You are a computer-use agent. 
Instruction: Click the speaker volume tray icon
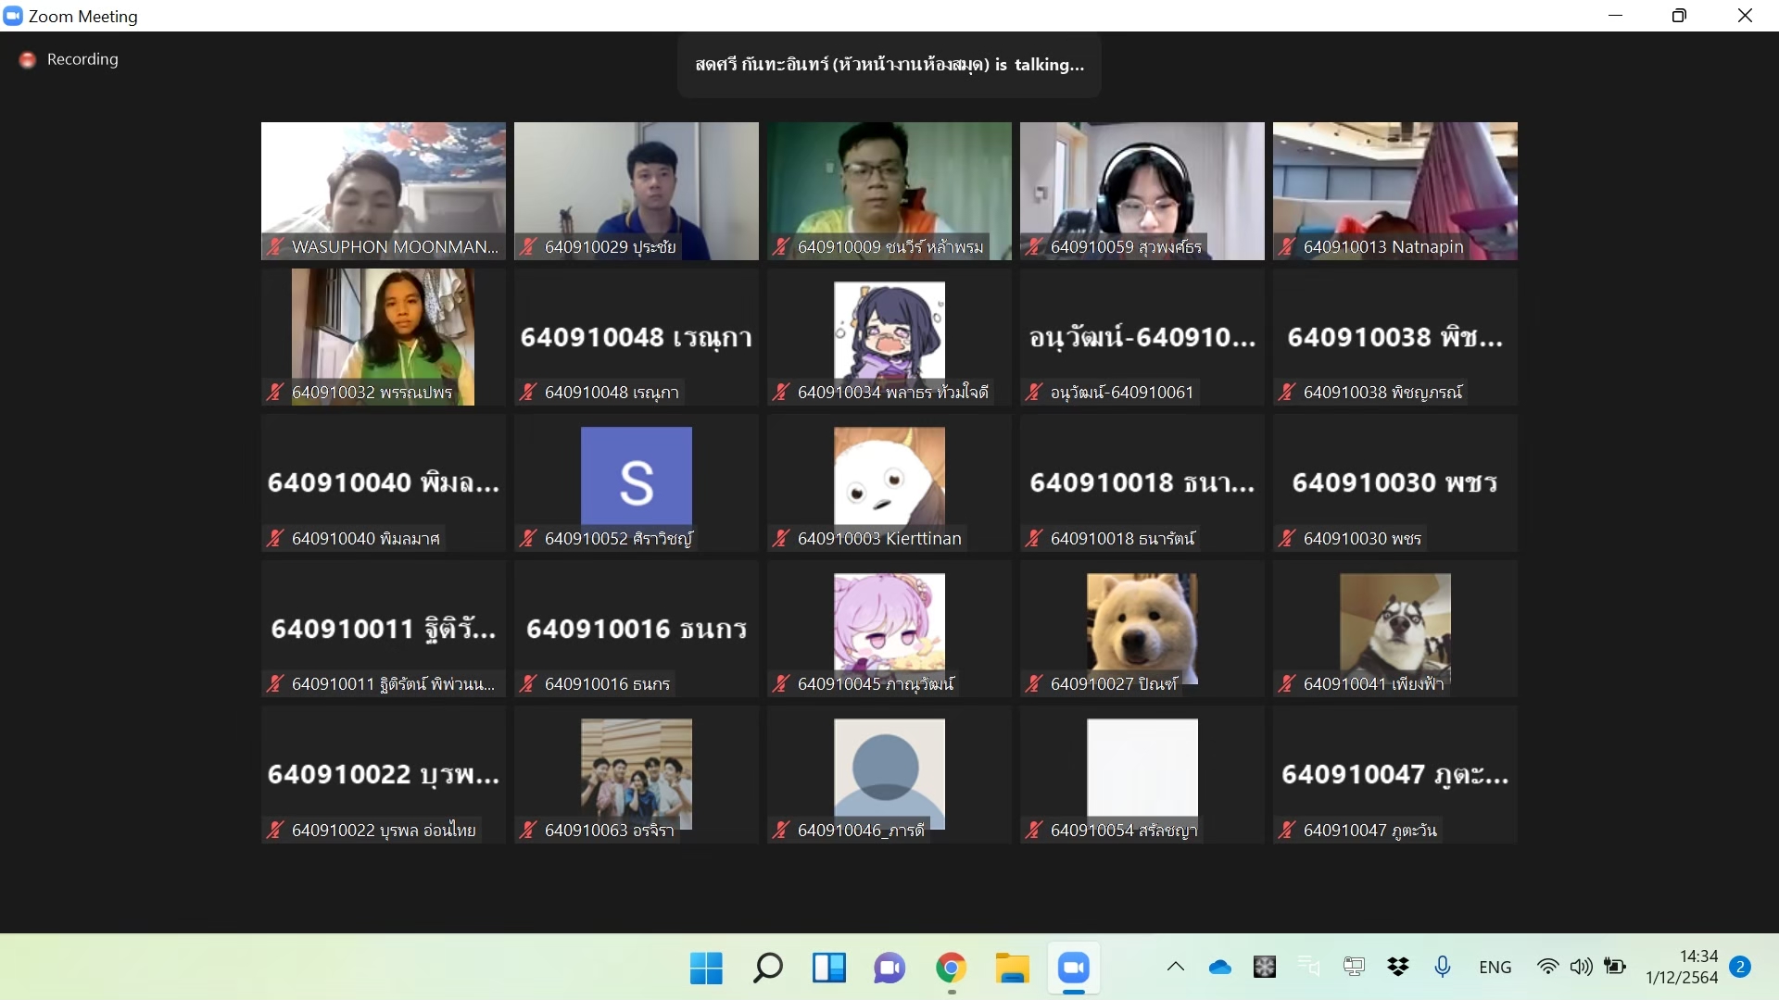click(x=1582, y=968)
